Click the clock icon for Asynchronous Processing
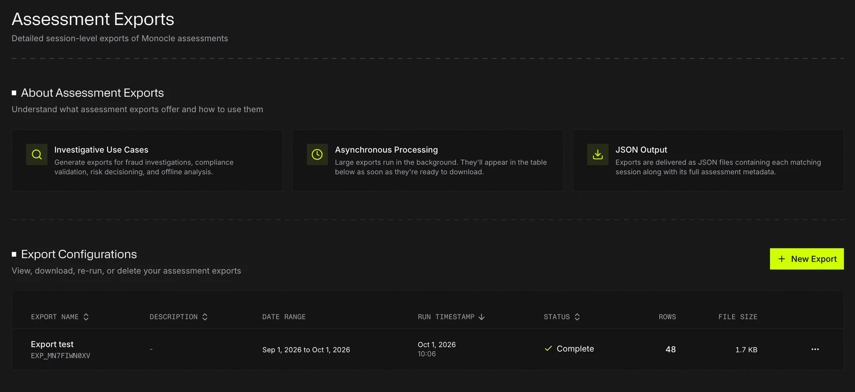Screen dimensions: 855x392 pos(317,154)
